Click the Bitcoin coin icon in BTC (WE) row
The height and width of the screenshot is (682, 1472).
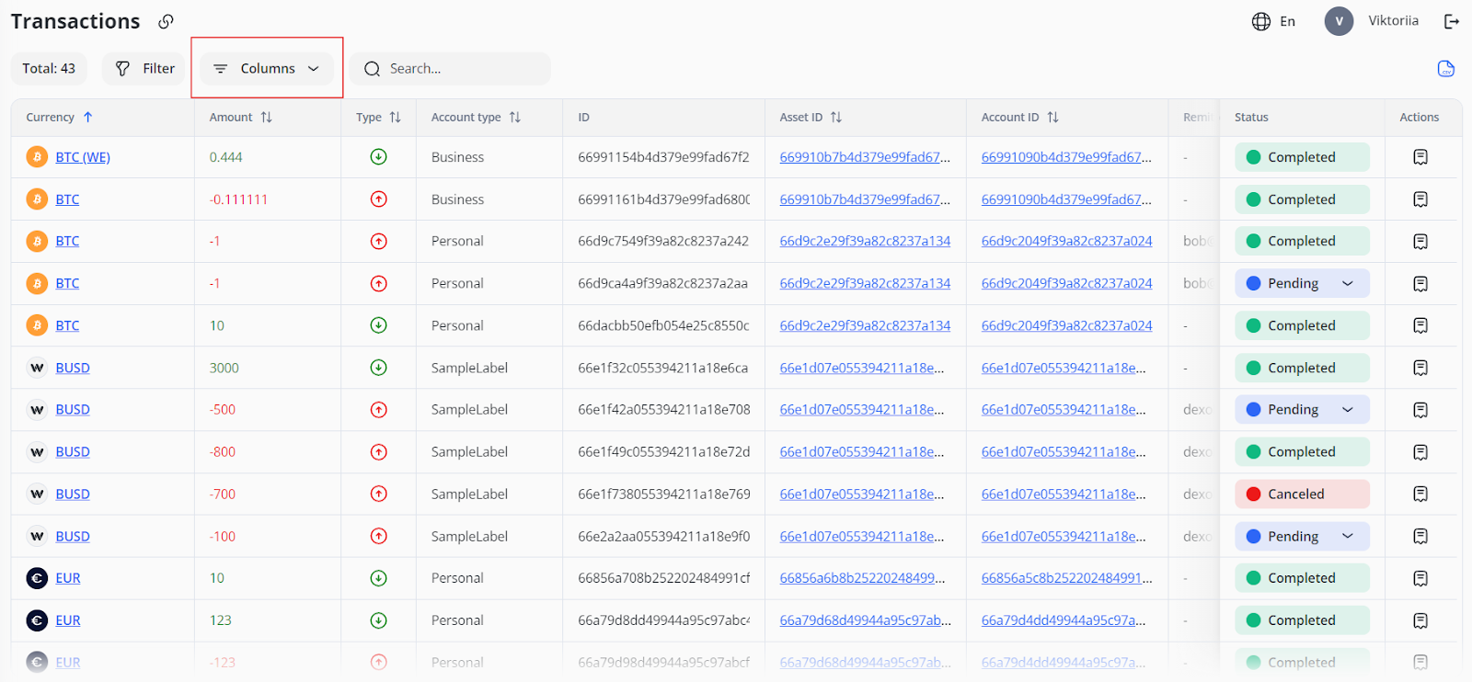coord(37,157)
